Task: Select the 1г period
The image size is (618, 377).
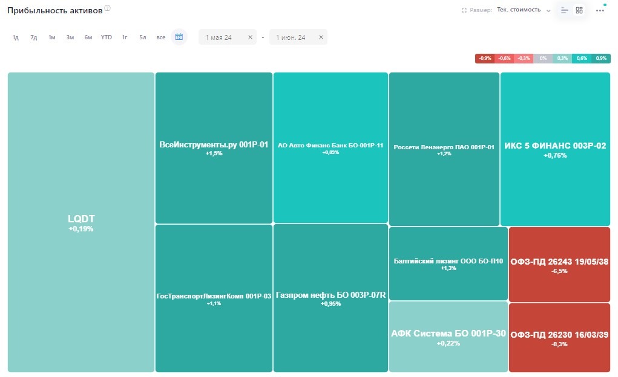Action: click(x=125, y=37)
